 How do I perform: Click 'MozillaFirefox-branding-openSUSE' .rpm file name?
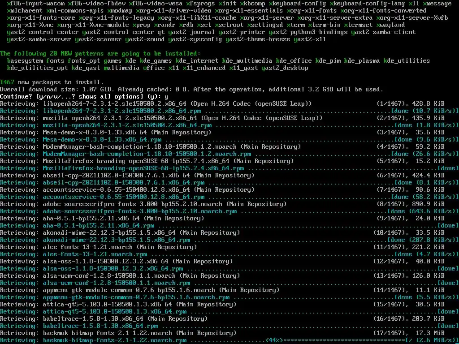(143, 168)
